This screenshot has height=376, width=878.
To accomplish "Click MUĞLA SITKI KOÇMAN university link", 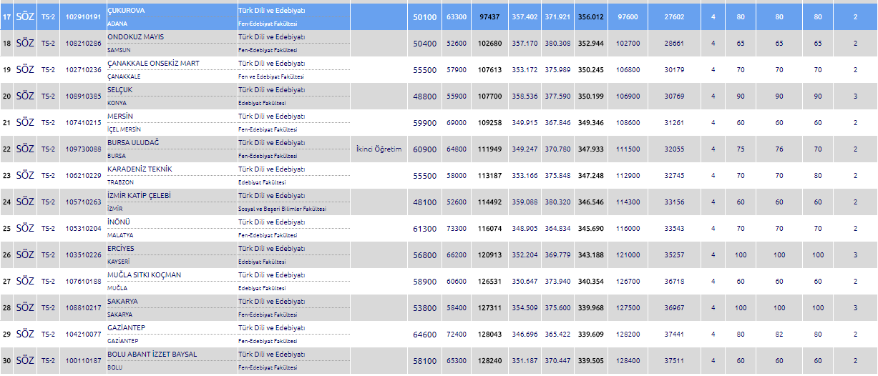I will pos(144,275).
